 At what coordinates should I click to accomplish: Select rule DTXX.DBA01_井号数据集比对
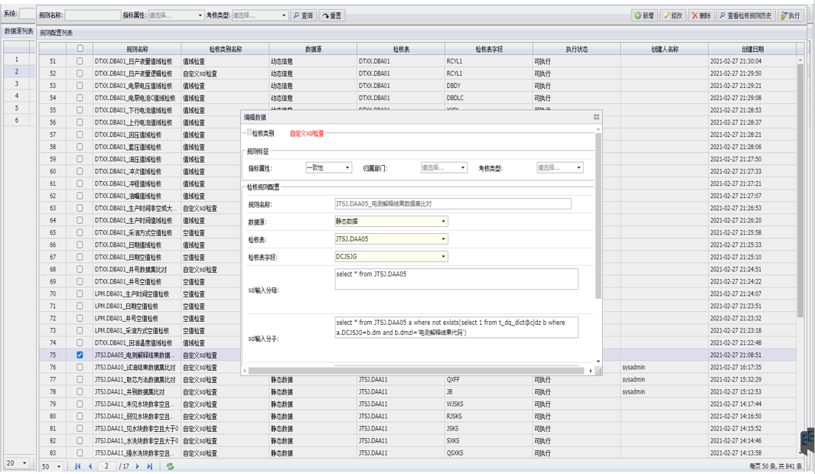131,269
